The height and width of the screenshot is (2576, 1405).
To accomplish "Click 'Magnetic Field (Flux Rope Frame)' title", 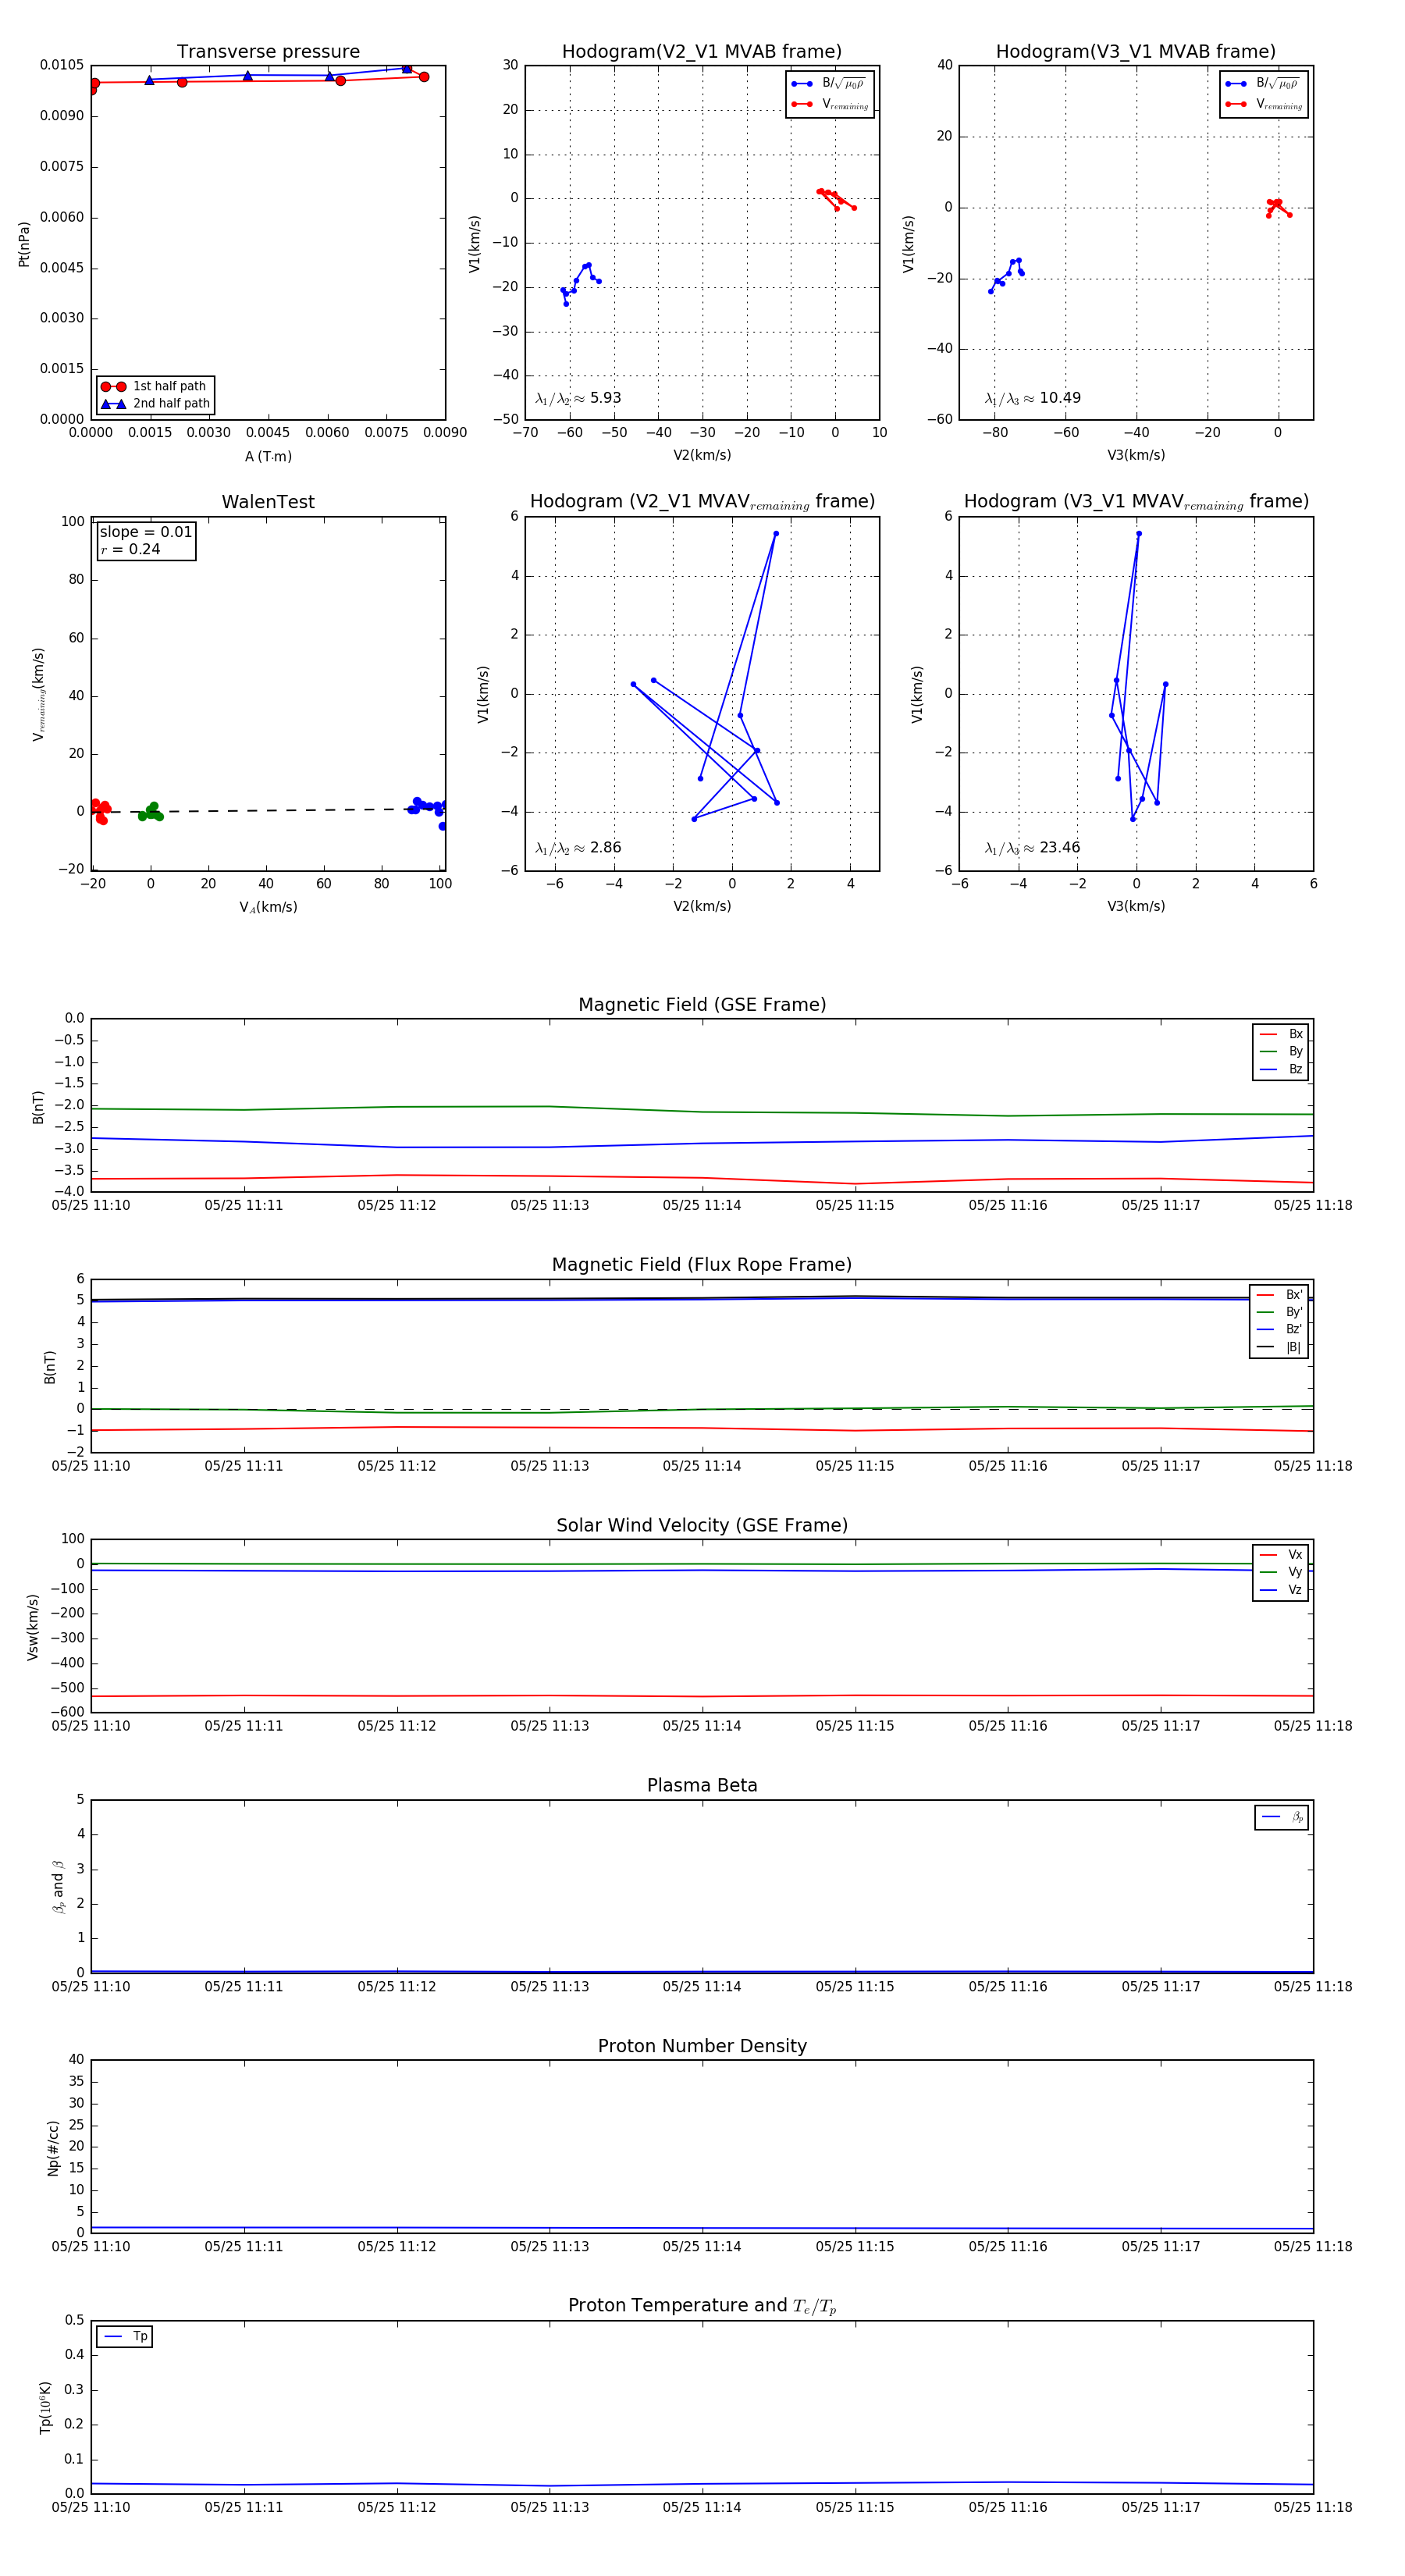I will click(x=702, y=1265).
